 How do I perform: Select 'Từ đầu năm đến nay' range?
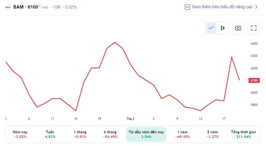point(146,134)
